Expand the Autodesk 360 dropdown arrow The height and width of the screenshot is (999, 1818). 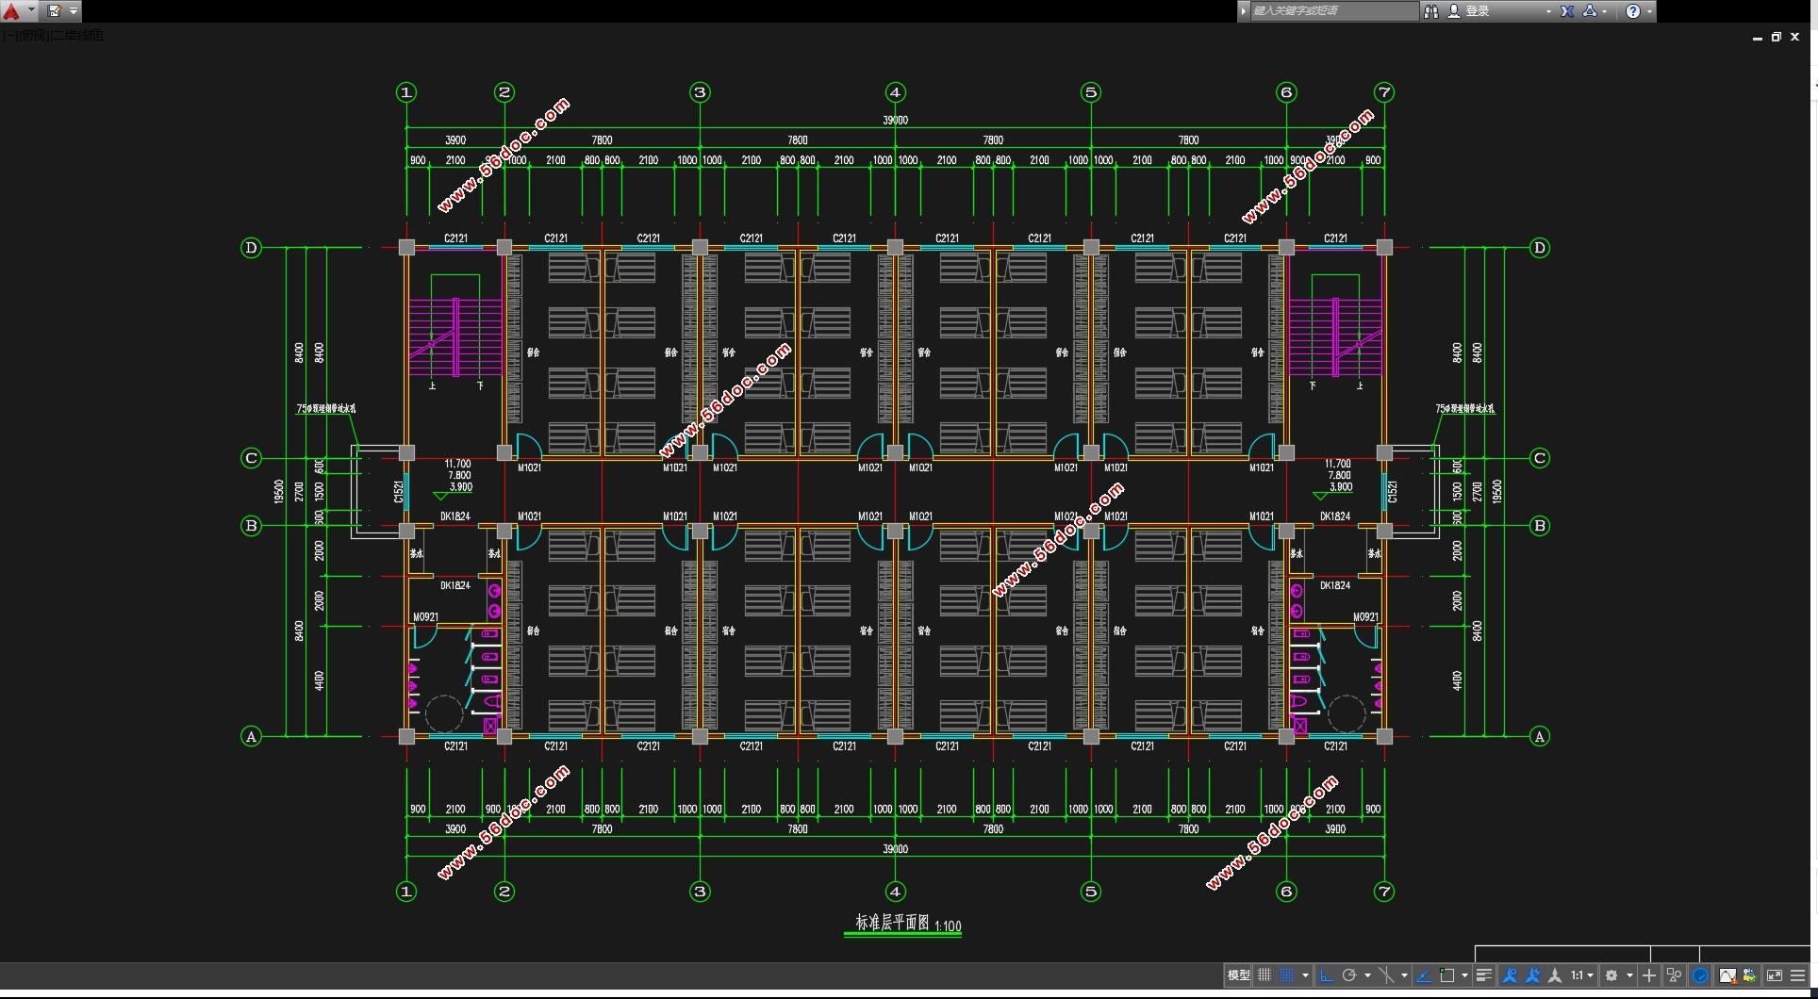click(1605, 12)
